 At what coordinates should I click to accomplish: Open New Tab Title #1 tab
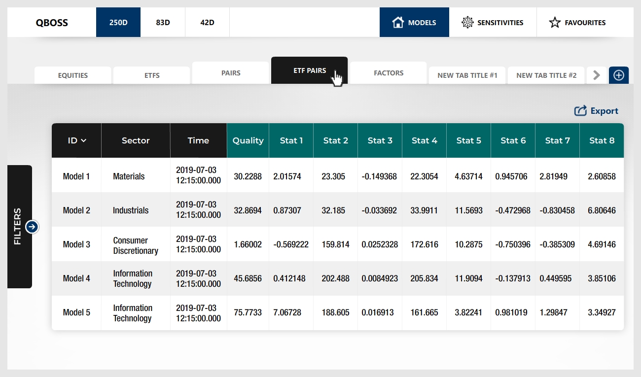[x=467, y=75]
